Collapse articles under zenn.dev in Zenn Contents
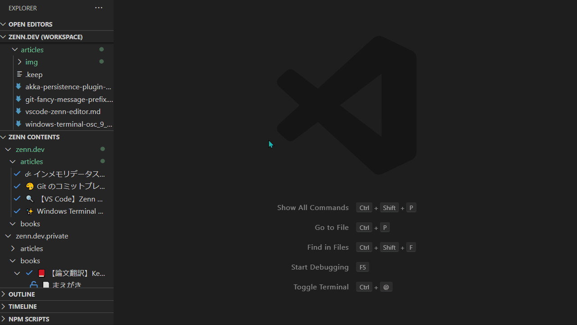Image resolution: width=577 pixels, height=325 pixels. point(13,161)
